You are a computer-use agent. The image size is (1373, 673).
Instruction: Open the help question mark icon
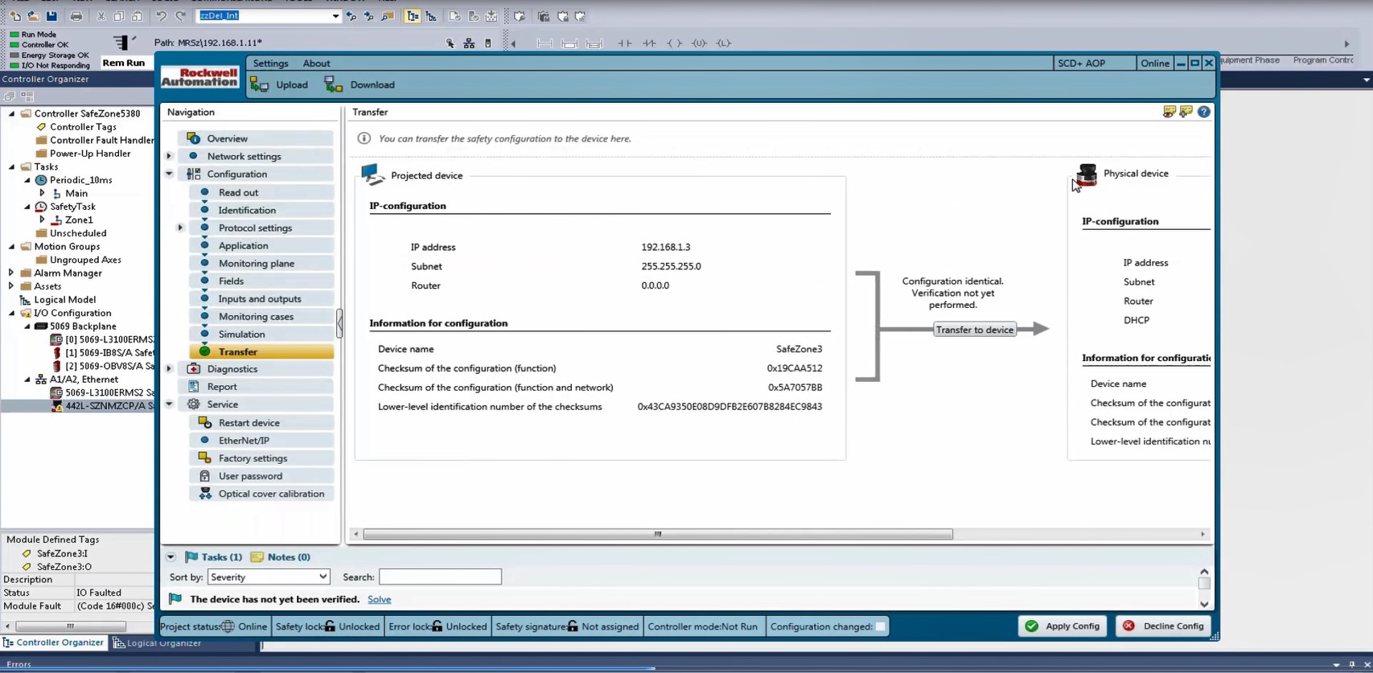click(x=1203, y=112)
